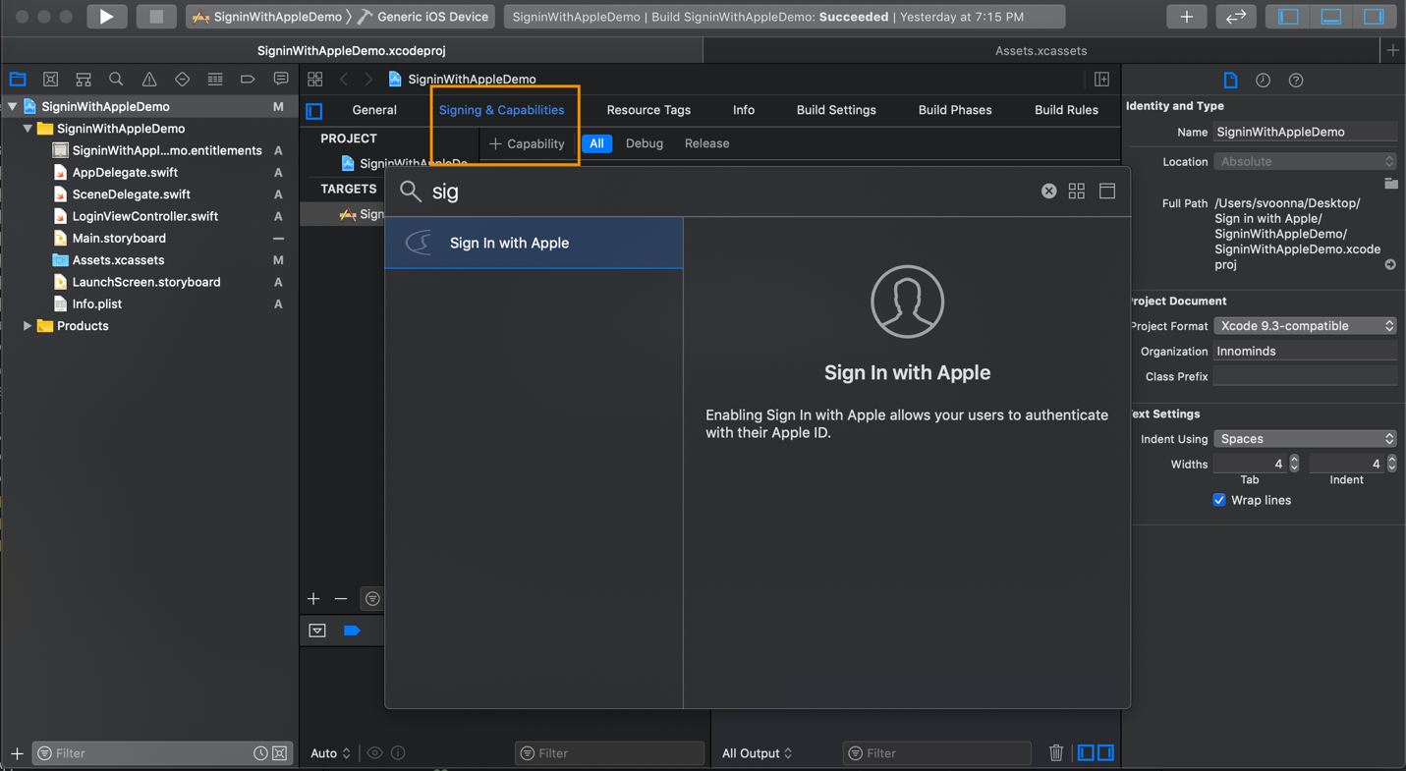Select the Breakpoint navigator flag icon

click(x=246, y=79)
